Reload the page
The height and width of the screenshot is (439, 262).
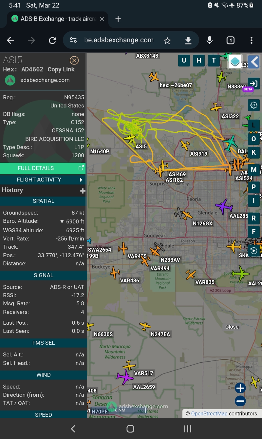pyautogui.click(x=52, y=40)
